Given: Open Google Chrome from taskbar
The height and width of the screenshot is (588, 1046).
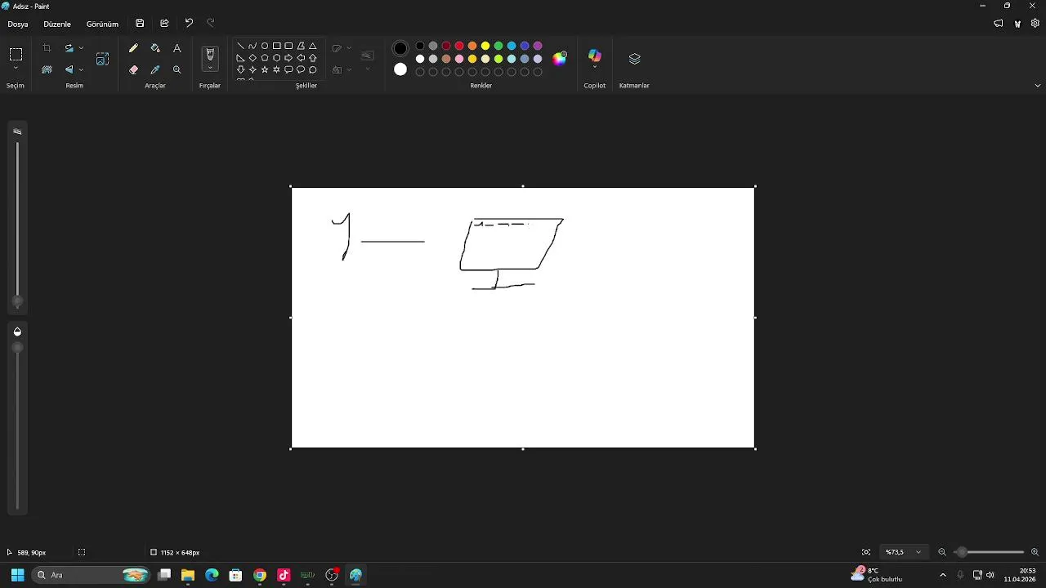Looking at the screenshot, I should [260, 575].
